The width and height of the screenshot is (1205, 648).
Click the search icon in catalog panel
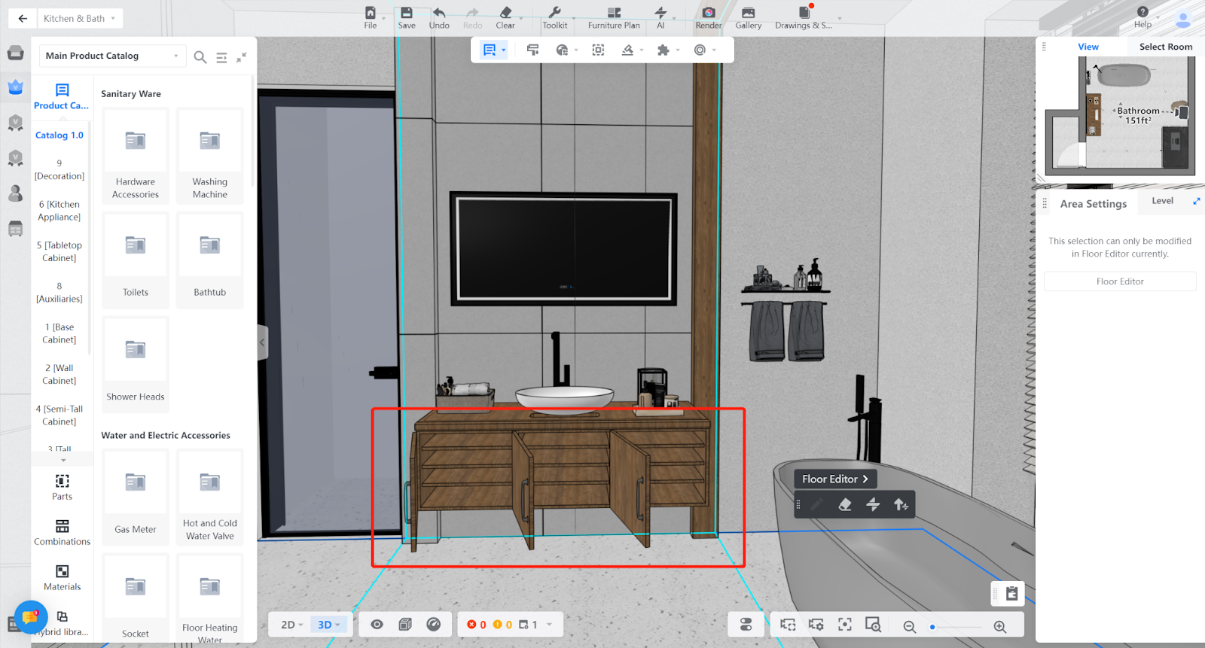200,57
